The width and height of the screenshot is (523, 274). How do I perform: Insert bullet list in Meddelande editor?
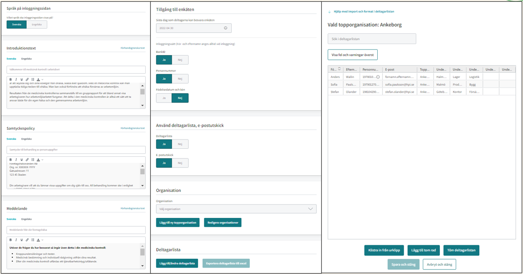pyautogui.click(x=32, y=240)
